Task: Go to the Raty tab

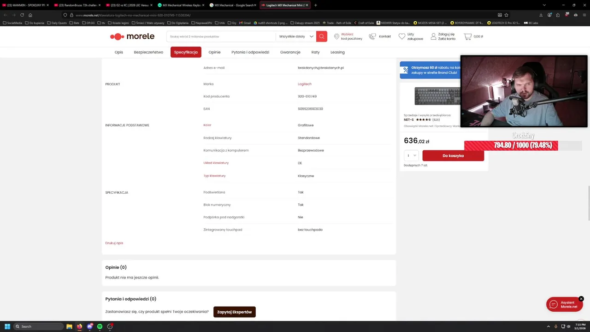Action: [315, 52]
